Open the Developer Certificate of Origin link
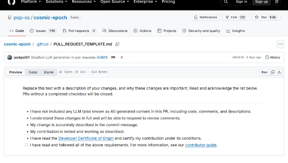Screen dimensions: 288x163 pyautogui.click(x=86, y=138)
